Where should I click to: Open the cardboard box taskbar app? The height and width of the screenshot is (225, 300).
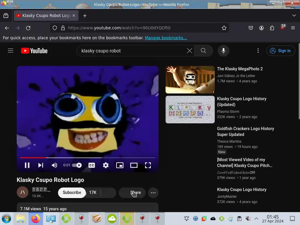click(x=97, y=219)
